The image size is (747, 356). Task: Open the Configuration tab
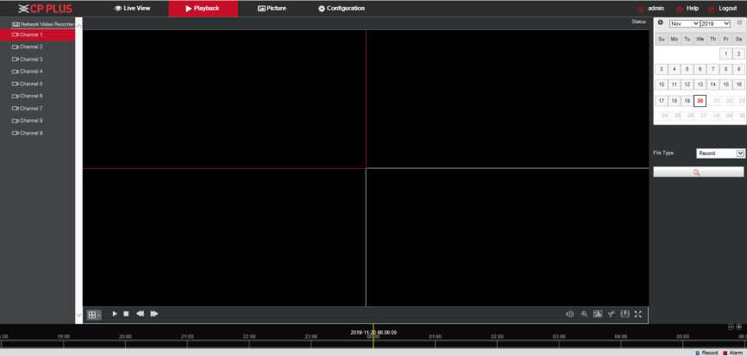(341, 9)
